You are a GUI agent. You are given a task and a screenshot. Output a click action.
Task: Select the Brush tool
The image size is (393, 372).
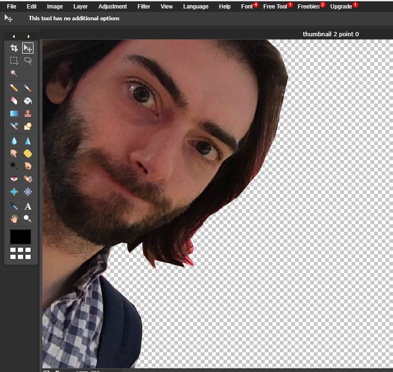click(28, 88)
